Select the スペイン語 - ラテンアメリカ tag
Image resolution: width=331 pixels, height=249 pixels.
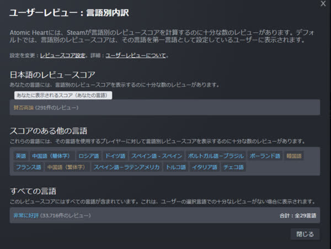(x=126, y=168)
